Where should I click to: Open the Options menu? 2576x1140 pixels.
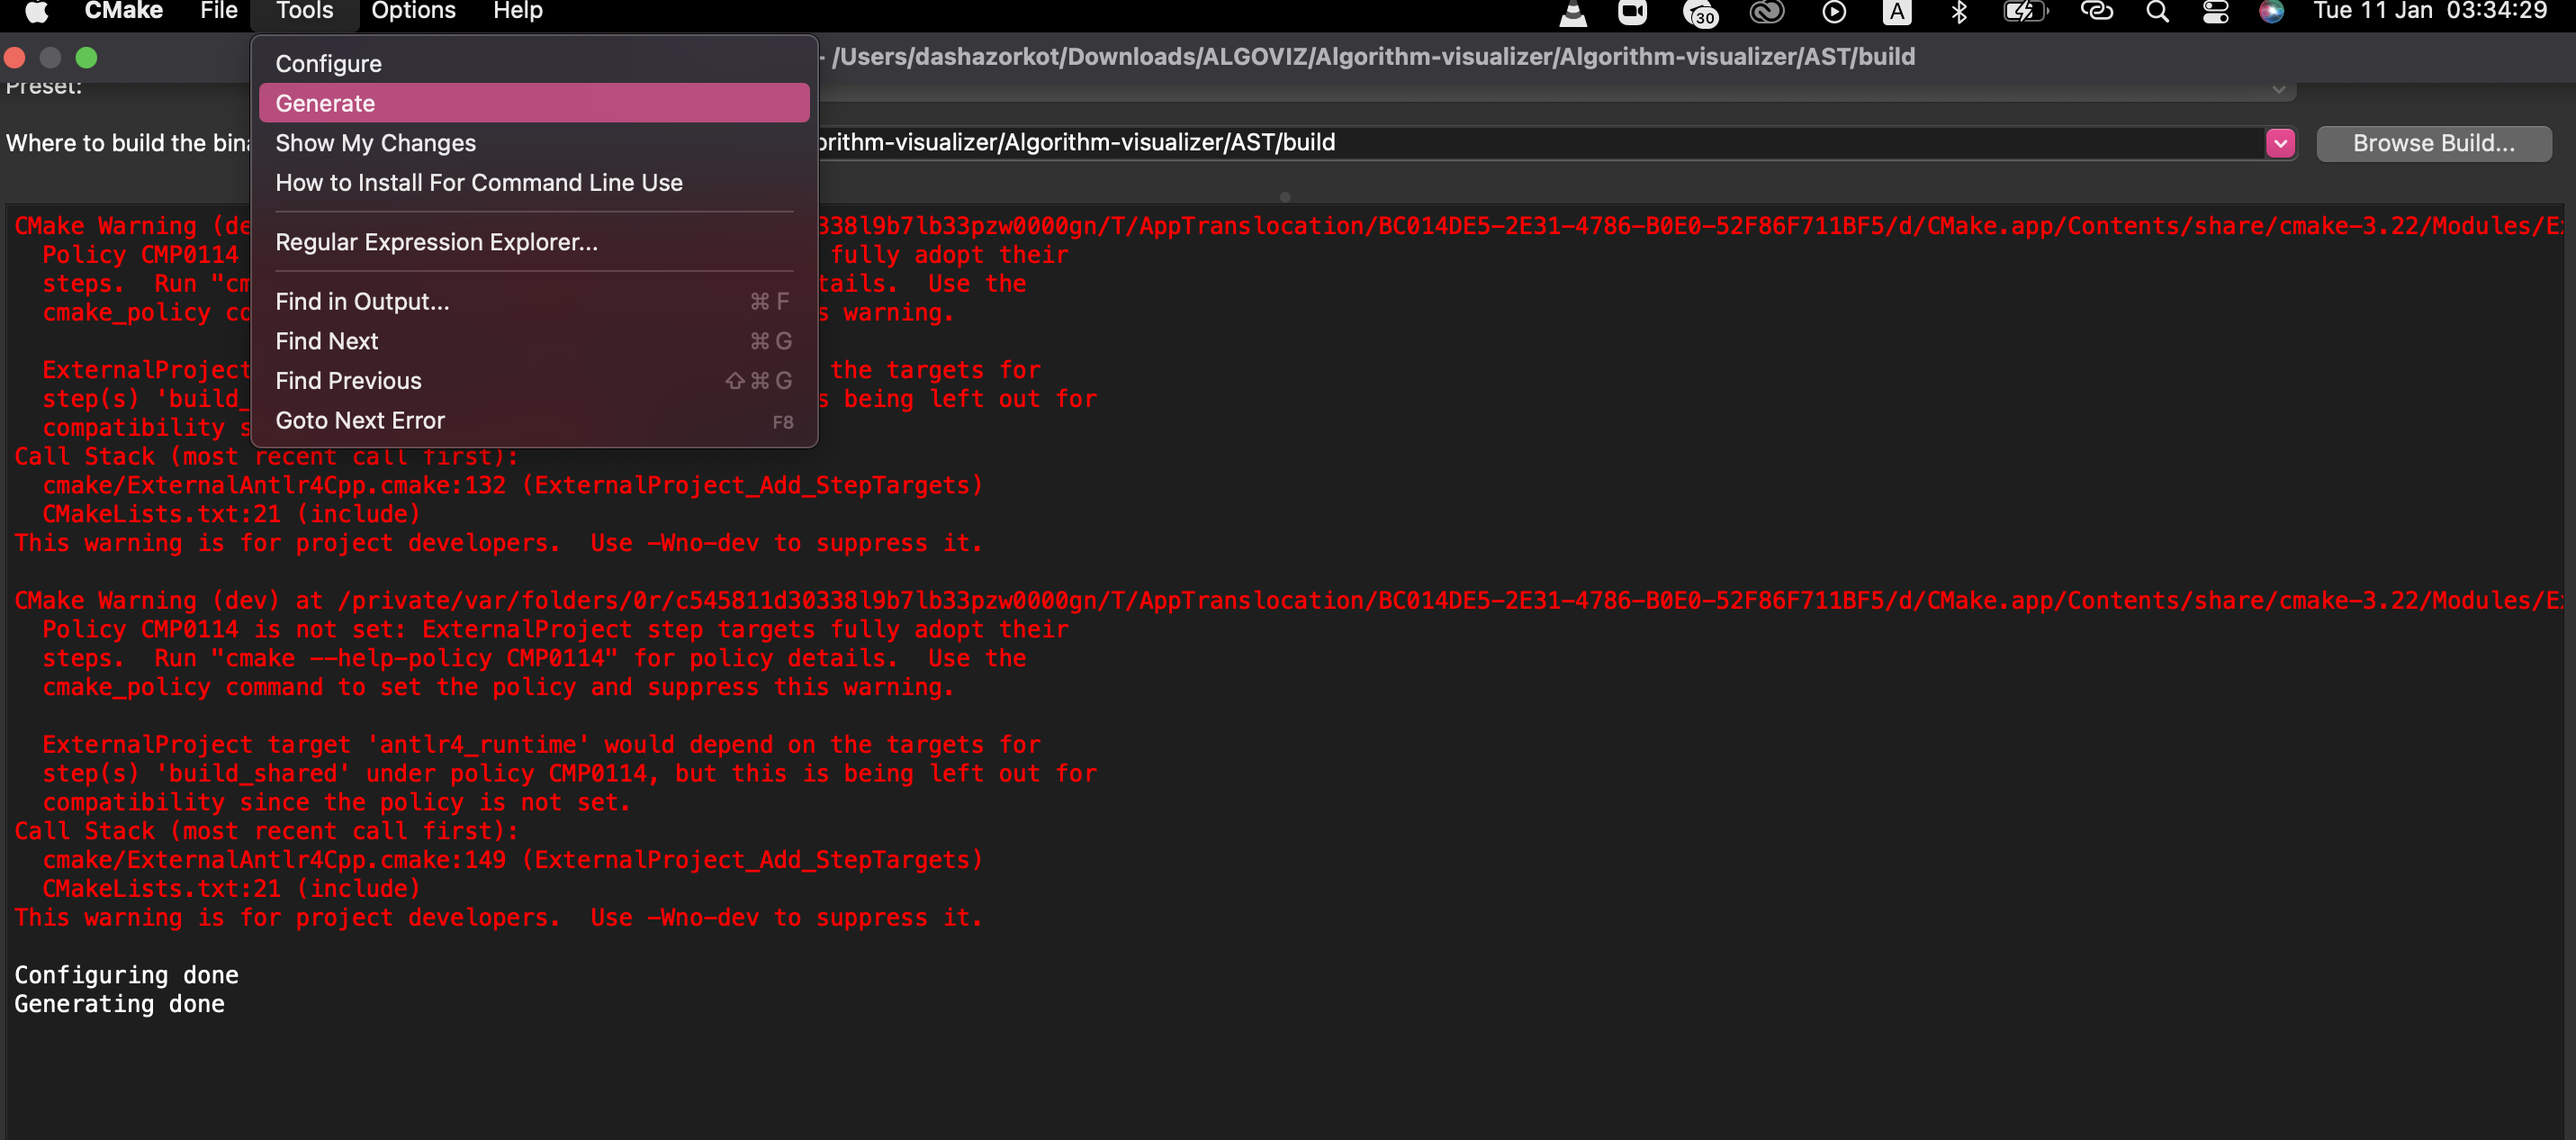pos(412,12)
